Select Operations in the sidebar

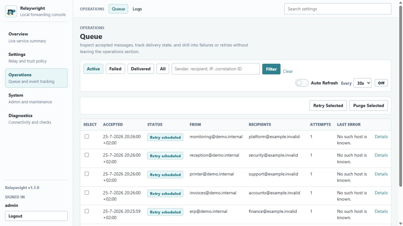[36, 78]
